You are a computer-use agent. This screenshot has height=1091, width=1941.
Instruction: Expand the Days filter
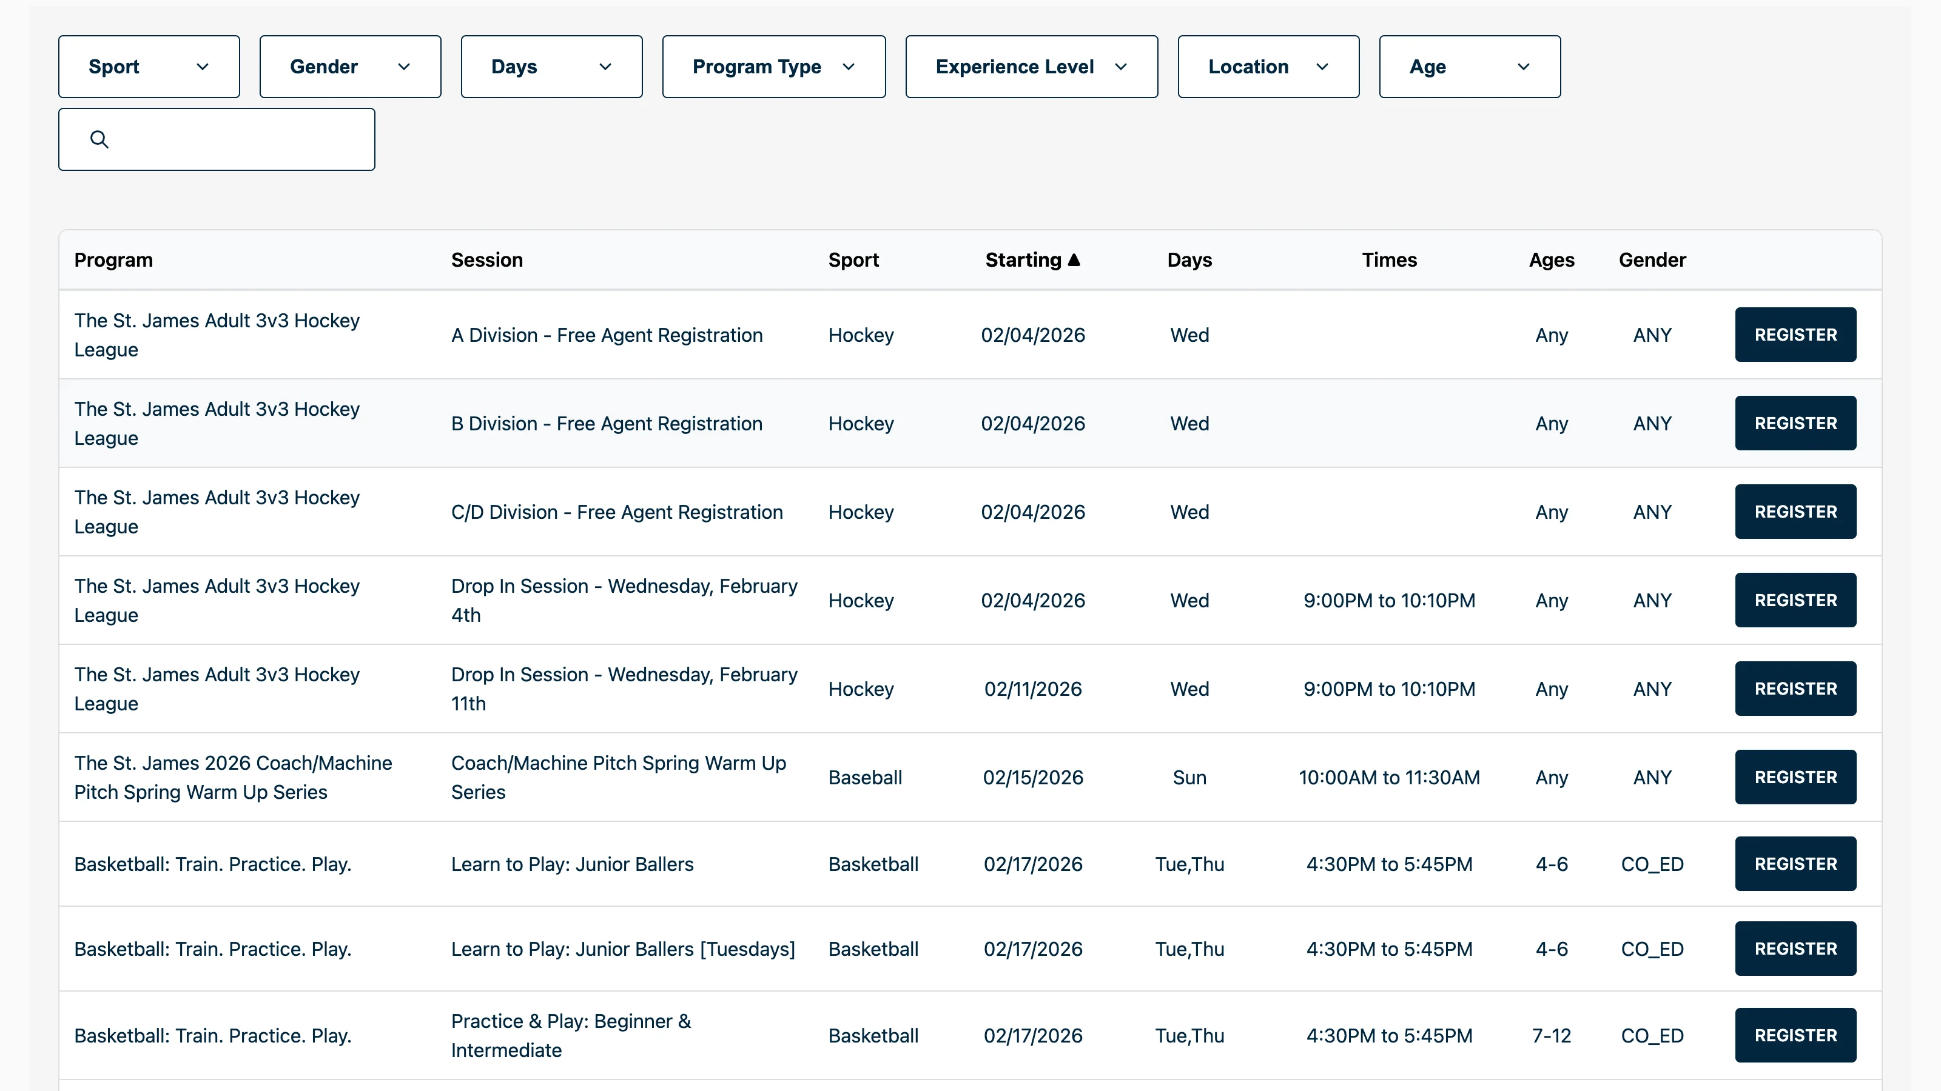click(x=551, y=66)
